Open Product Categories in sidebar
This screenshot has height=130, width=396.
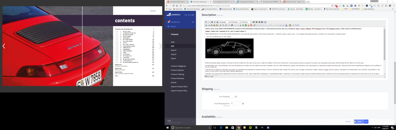coord(178,66)
